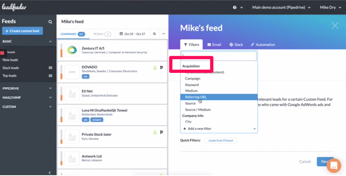Click the search icon in Mike's feed toolbar
Image resolution: width=346 pixels, height=176 pixels.
(155, 34)
